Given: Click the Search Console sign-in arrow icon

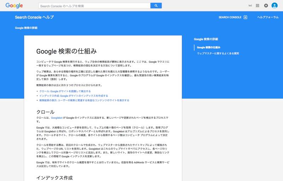Looking at the screenshot, I should (x=245, y=17).
